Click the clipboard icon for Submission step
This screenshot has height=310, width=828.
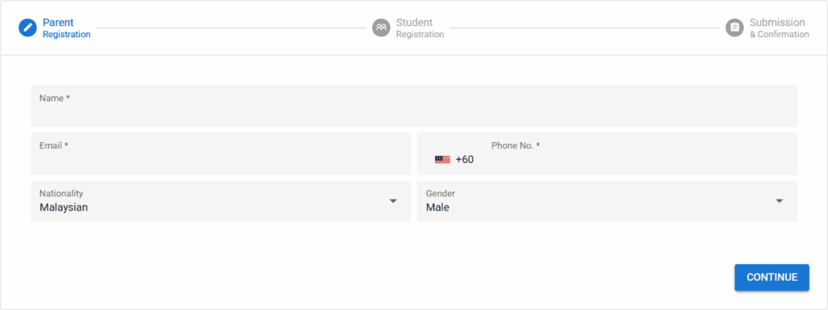[x=734, y=27]
